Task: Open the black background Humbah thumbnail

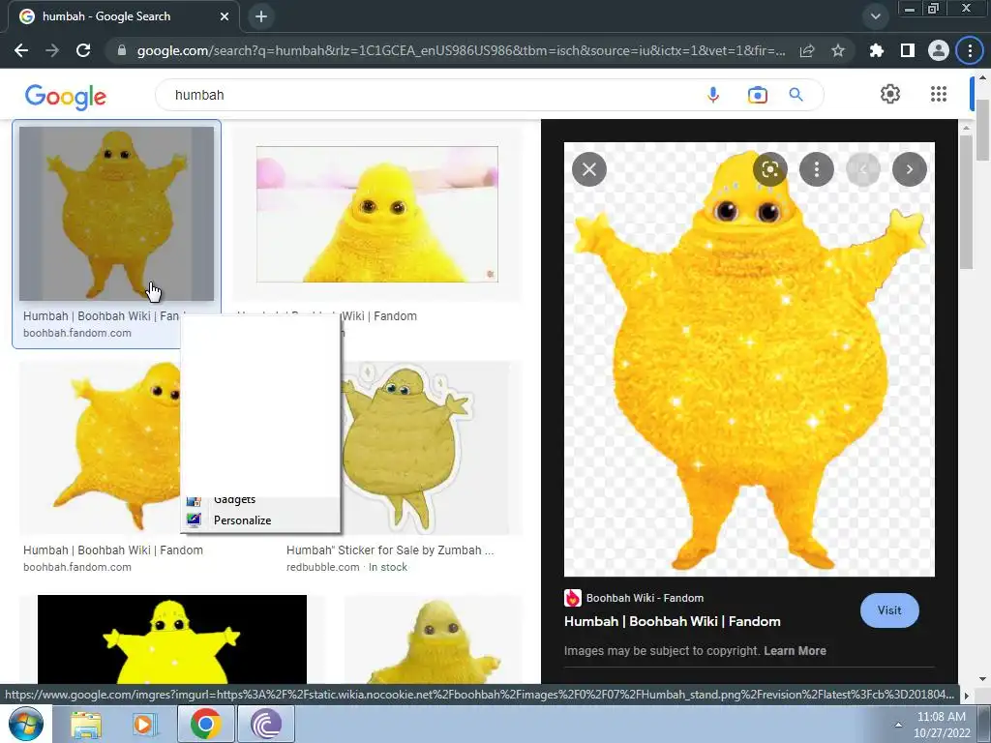Action: 172,639
